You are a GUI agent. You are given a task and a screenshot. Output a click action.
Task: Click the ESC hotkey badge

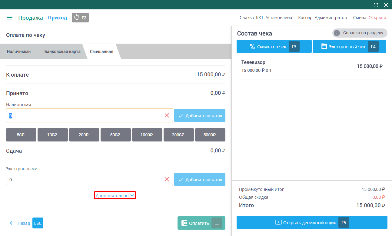[38, 223]
